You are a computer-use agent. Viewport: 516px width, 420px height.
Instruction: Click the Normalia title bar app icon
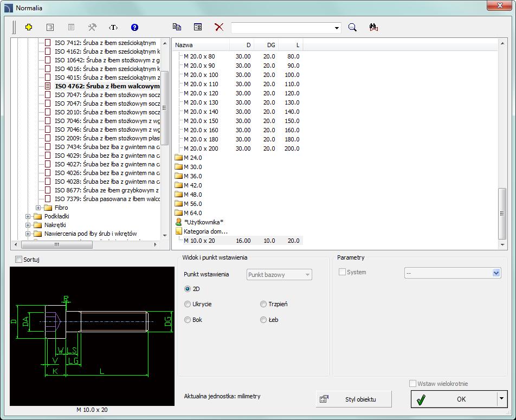click(9, 8)
